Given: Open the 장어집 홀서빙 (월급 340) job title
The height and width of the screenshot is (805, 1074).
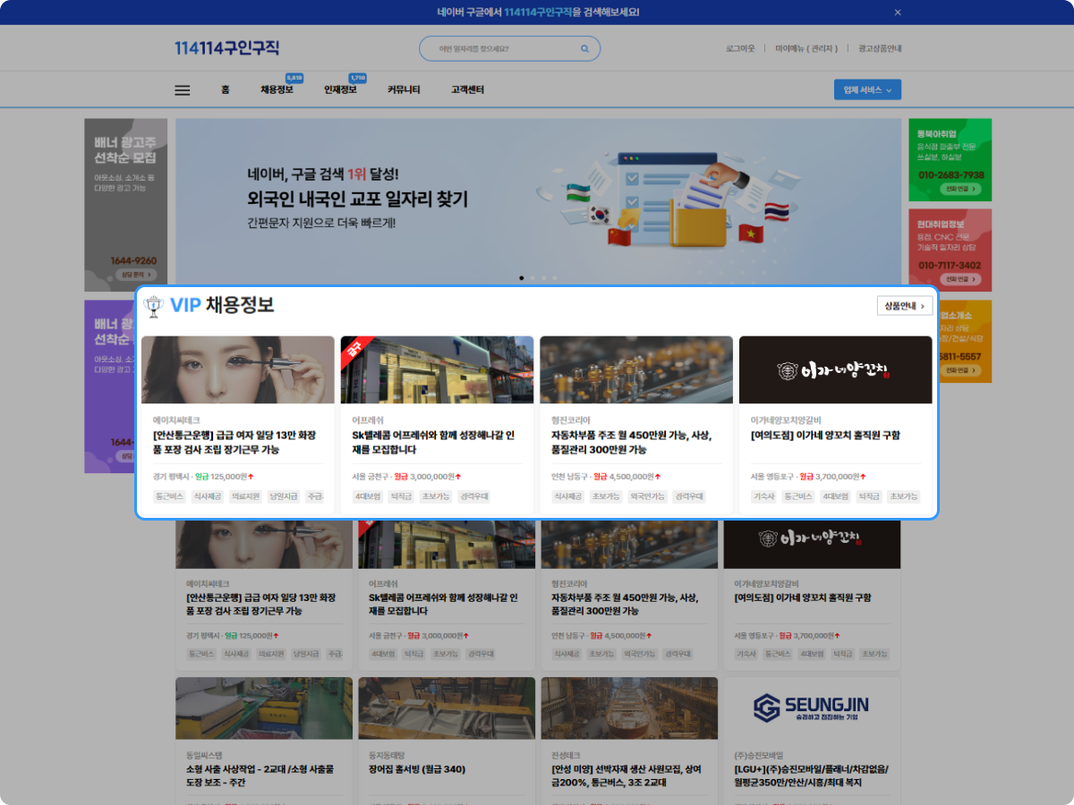Looking at the screenshot, I should [417, 769].
